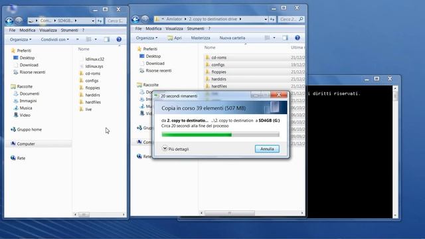This screenshot has width=425, height=239.
Task: Toggle preview pane icon in copy to destination window
Action: pyautogui.click(x=285, y=38)
